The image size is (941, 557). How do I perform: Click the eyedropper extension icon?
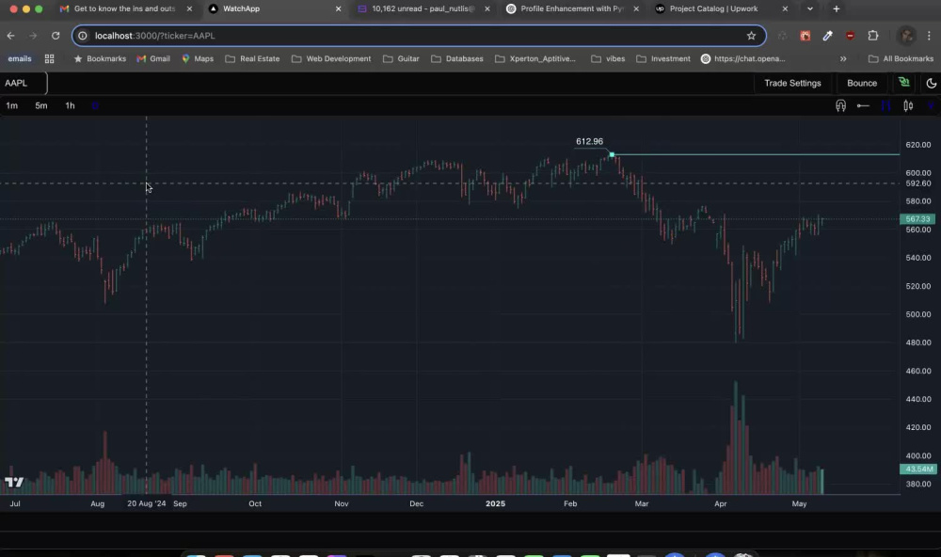point(827,36)
